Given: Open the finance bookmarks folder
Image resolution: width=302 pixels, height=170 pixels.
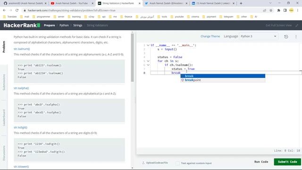Looking at the screenshot, I should 126,17.
